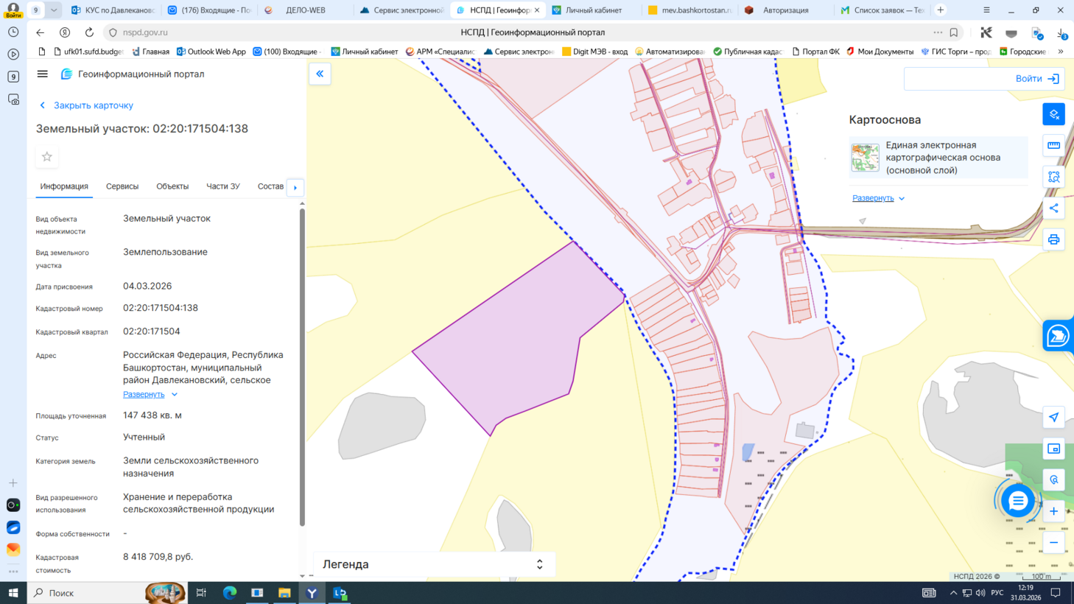Open the chat assistant bubble
This screenshot has width=1074, height=604.
point(1017,501)
